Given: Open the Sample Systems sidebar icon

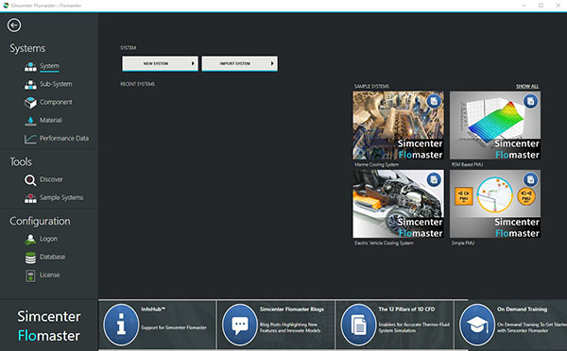Looking at the screenshot, I should (x=30, y=198).
